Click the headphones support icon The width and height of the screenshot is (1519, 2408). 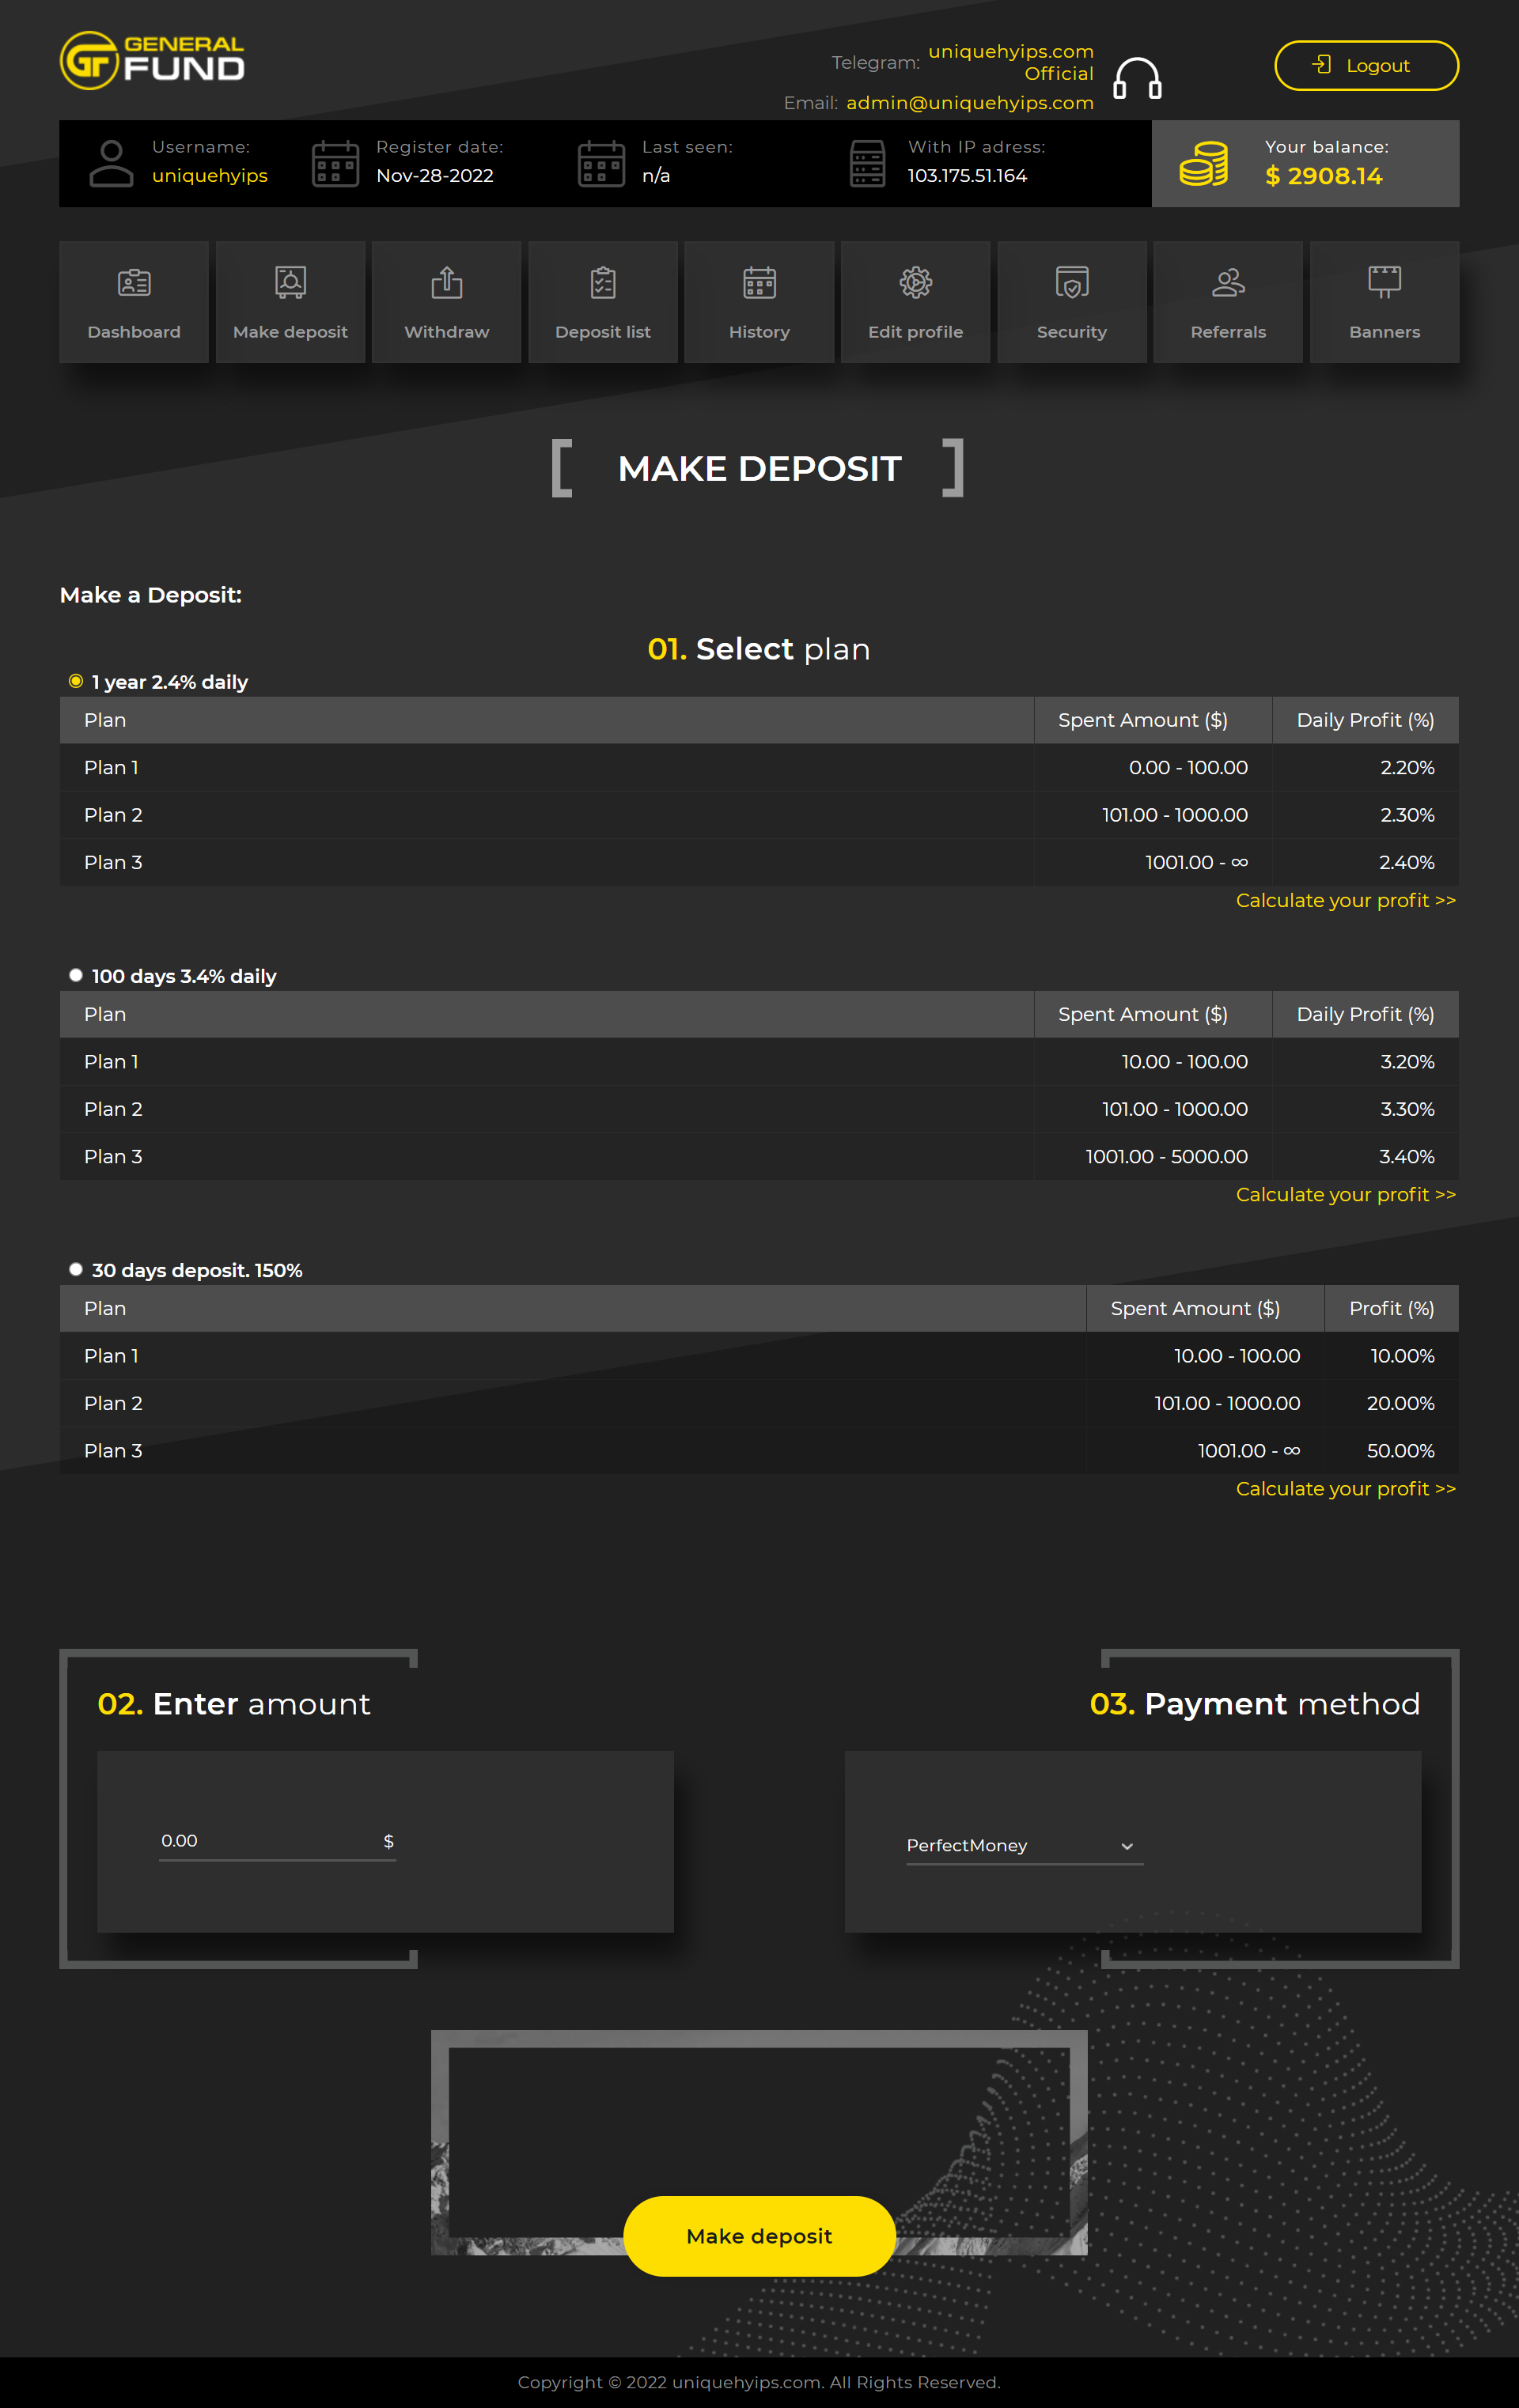1138,78
